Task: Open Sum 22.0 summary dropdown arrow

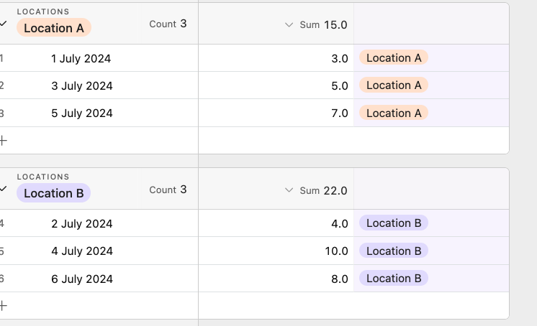Action: pyautogui.click(x=289, y=190)
